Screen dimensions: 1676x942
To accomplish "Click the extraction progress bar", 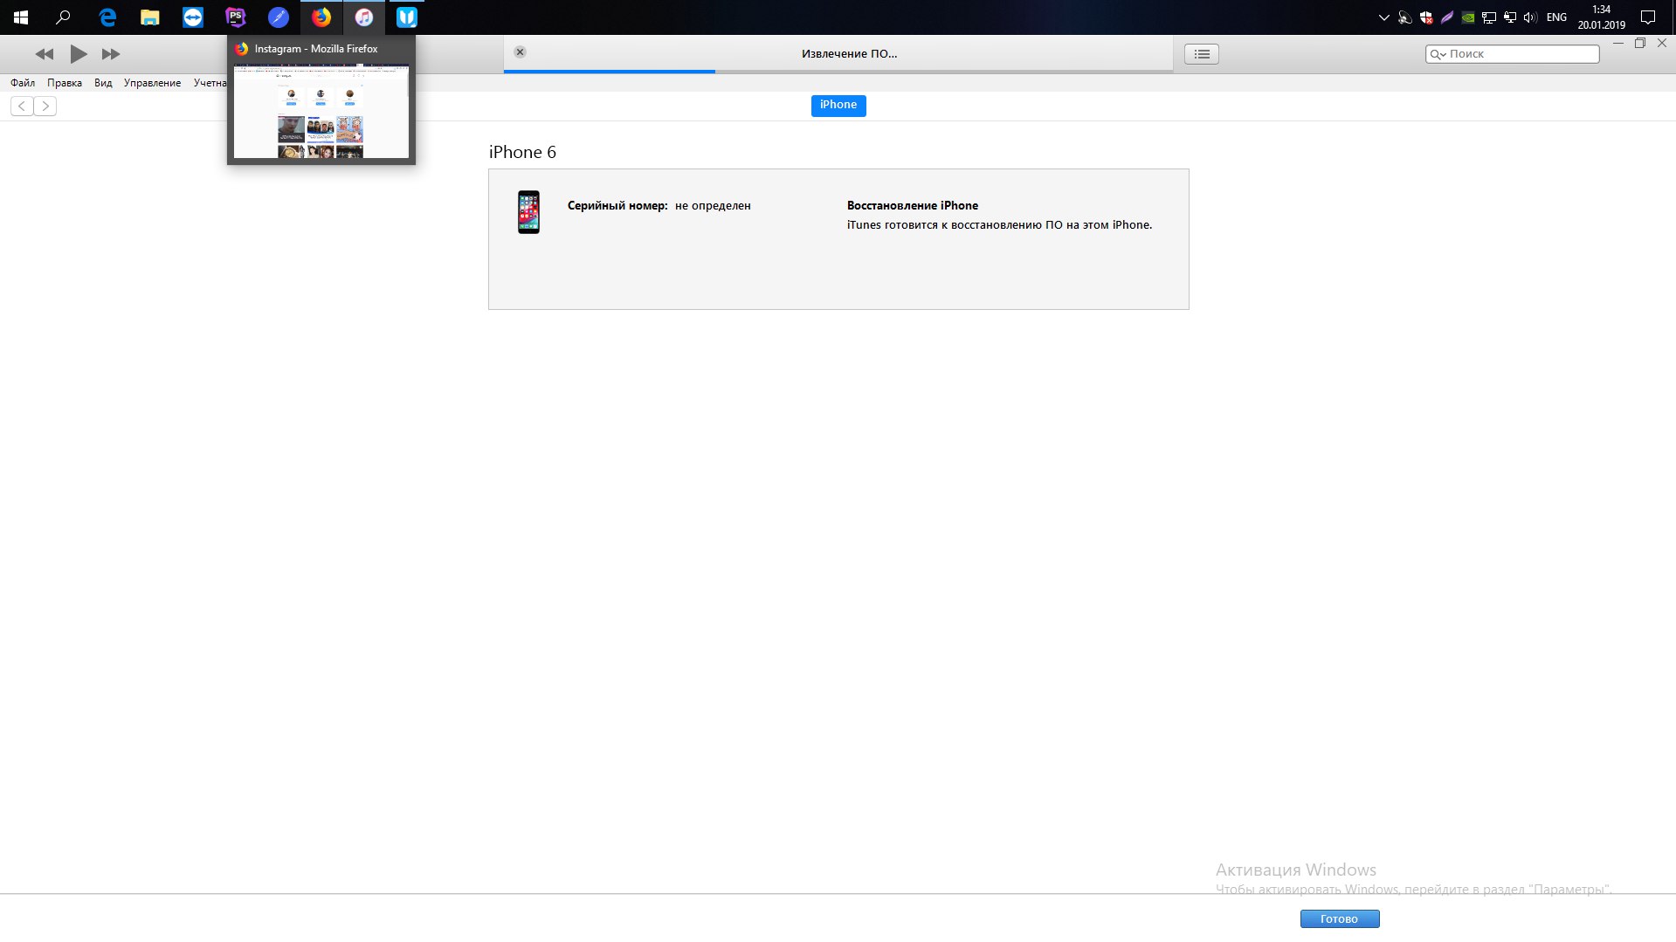I will click(x=838, y=72).
